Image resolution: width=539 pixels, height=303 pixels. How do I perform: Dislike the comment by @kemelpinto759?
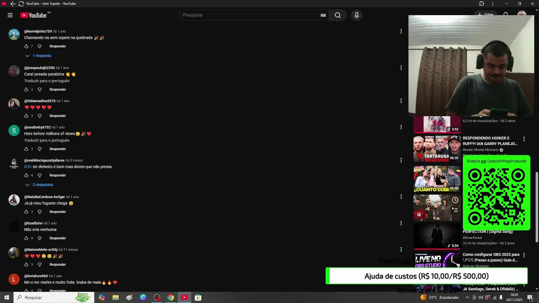click(40, 46)
